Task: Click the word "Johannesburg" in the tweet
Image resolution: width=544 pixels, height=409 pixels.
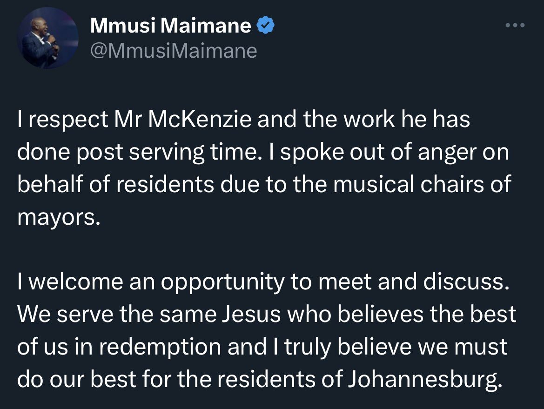Action: [425, 379]
